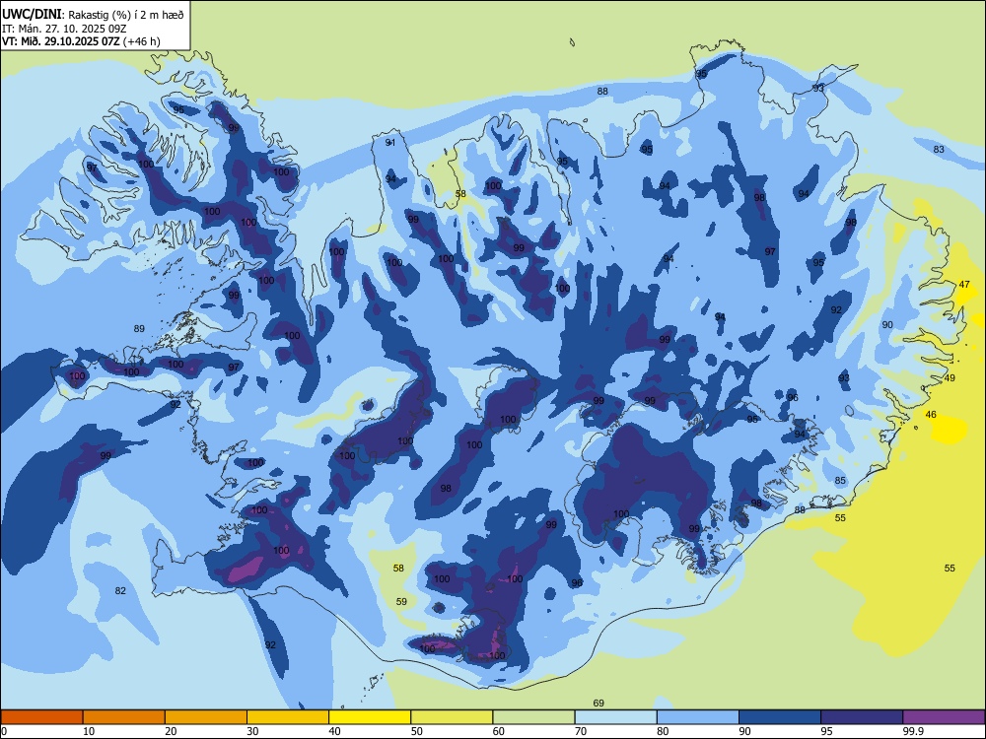Click the '59' value in the southern lowlands
986x739 pixels.
click(x=401, y=601)
